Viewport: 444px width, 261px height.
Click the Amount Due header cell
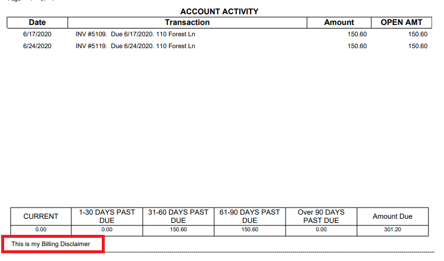point(392,216)
